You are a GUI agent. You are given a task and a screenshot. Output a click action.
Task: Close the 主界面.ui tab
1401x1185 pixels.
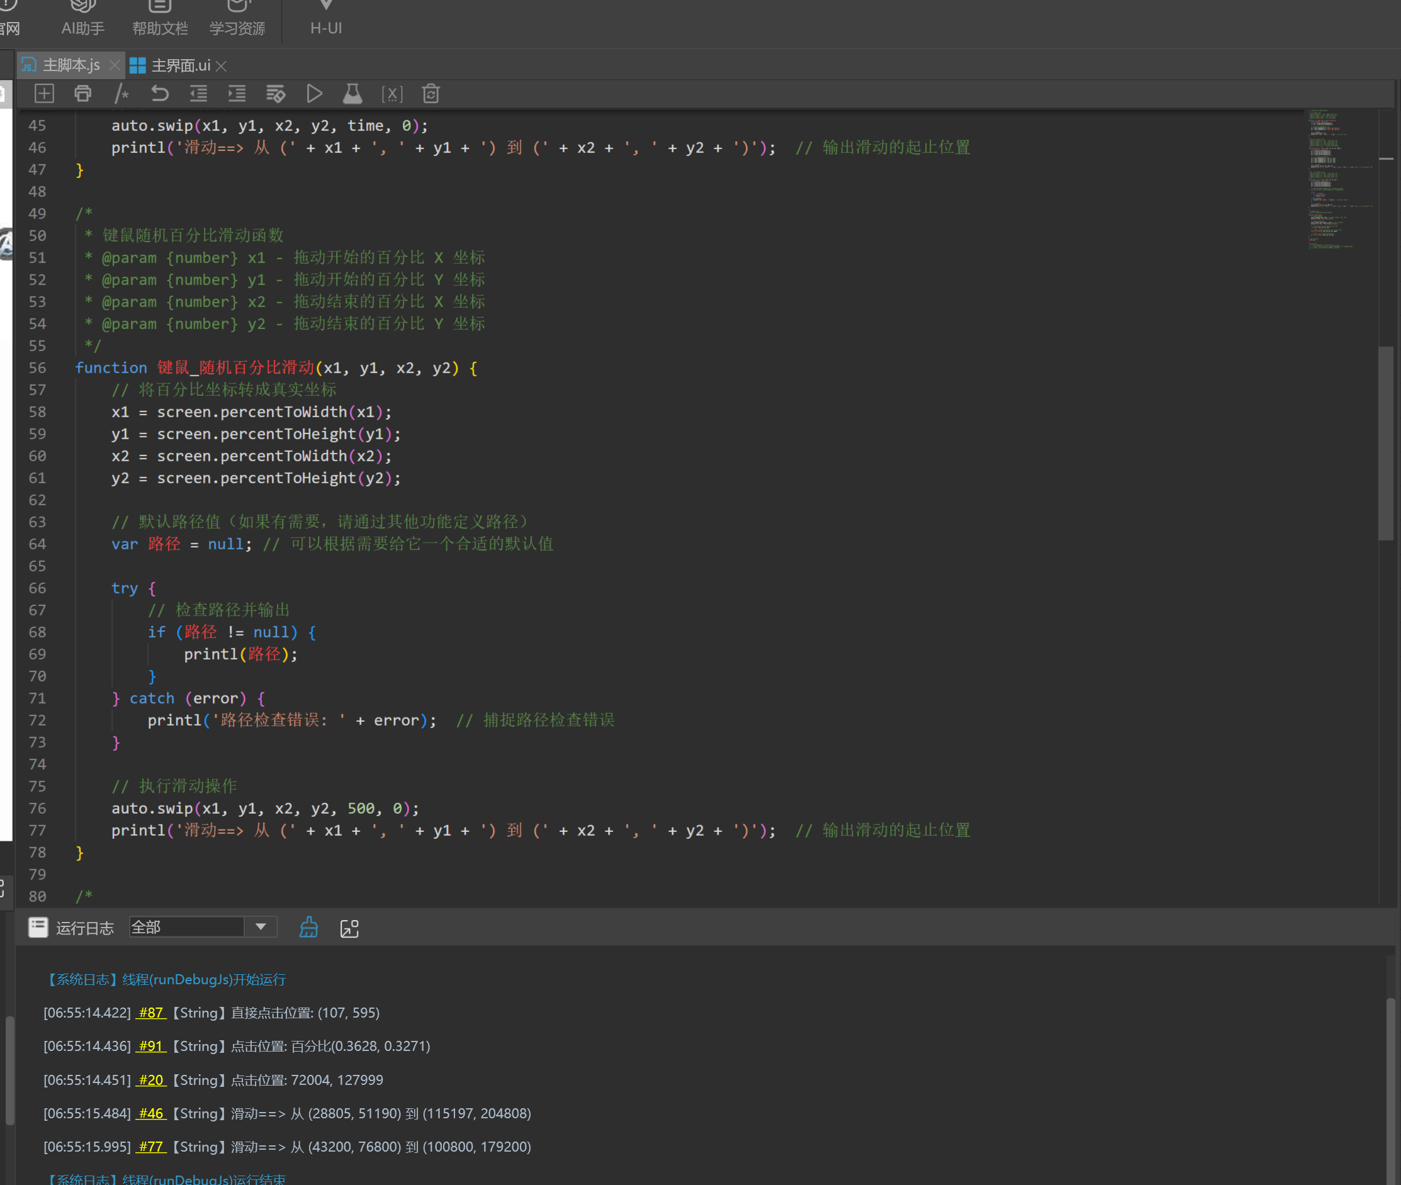point(221,66)
